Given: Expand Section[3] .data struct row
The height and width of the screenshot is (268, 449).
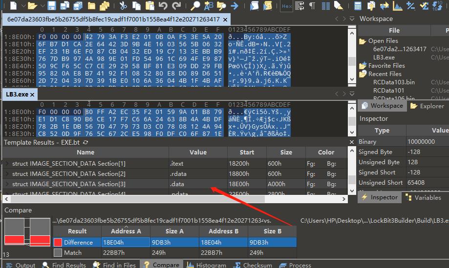Looking at the screenshot, I should click(7, 184).
